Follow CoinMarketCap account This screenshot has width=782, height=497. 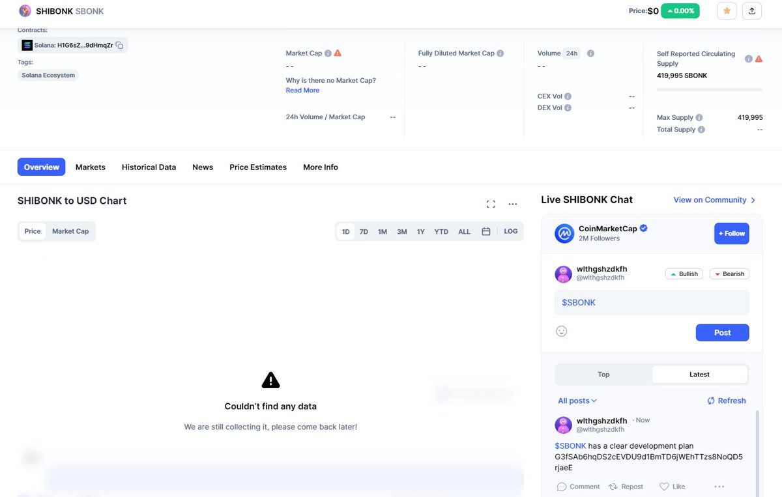coord(732,233)
